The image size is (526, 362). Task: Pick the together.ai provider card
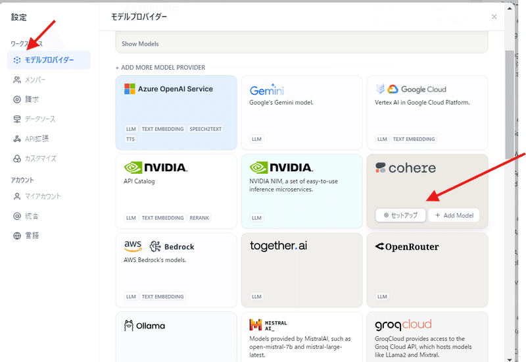(x=301, y=270)
